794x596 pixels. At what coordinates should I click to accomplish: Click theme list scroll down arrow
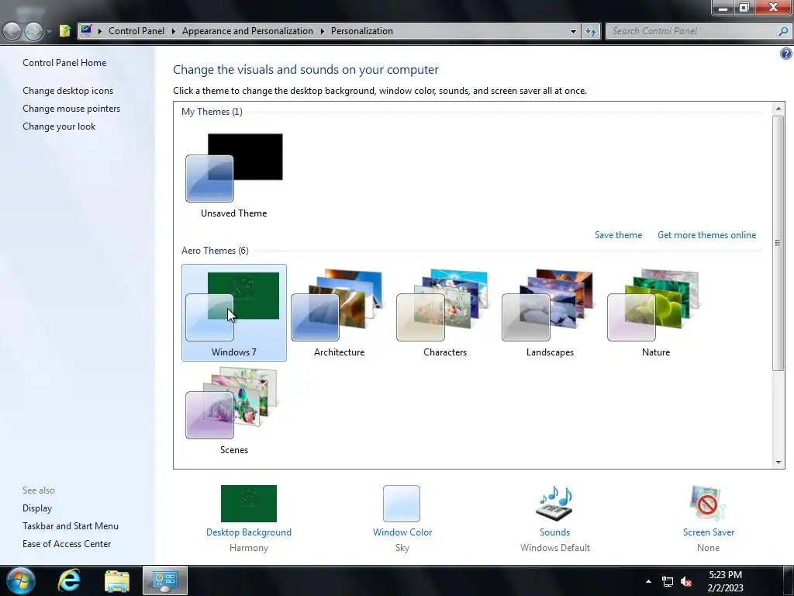pyautogui.click(x=778, y=463)
